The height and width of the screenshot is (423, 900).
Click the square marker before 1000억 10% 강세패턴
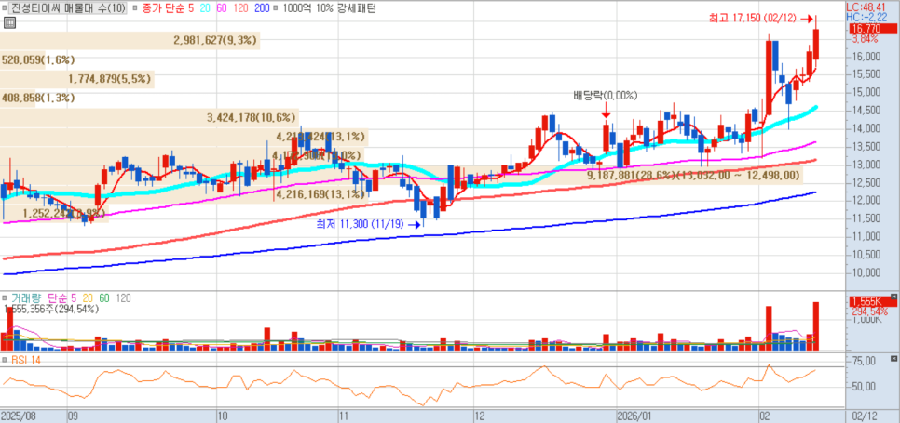tap(276, 9)
